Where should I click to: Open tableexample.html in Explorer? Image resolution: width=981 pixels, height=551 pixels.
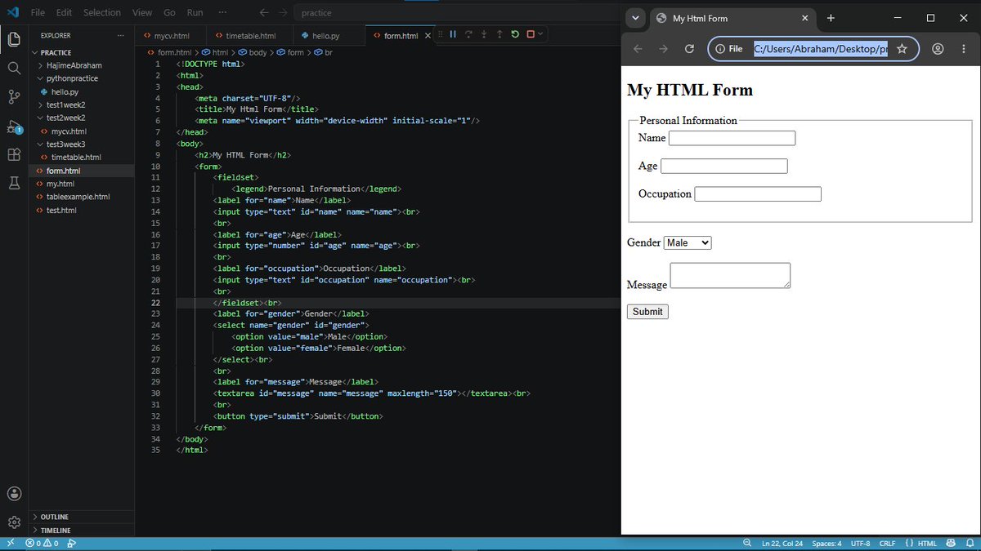(x=81, y=197)
